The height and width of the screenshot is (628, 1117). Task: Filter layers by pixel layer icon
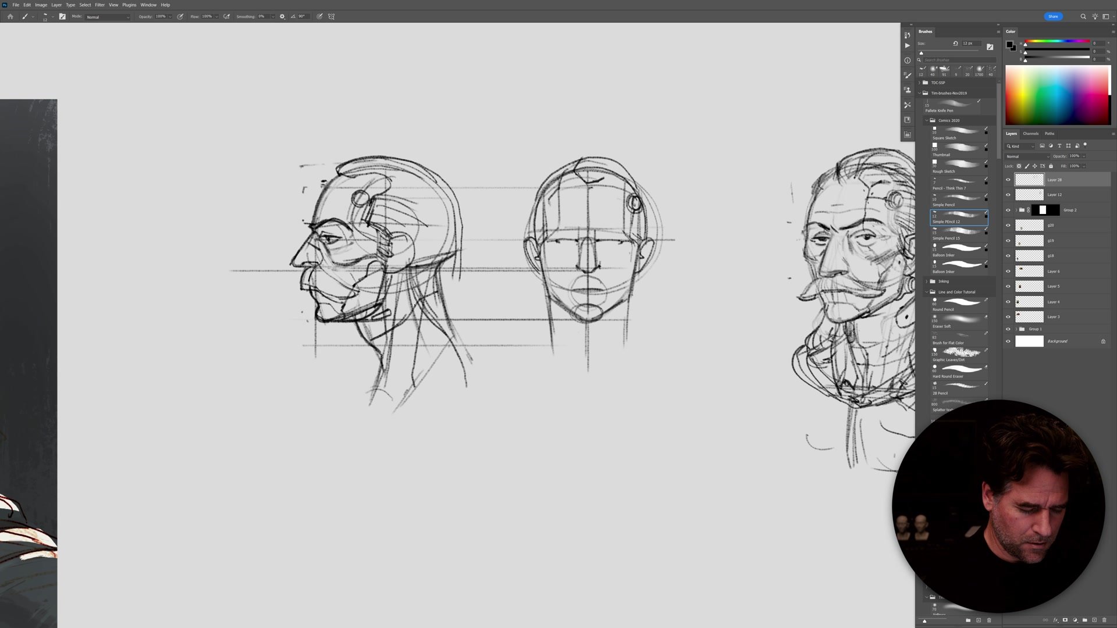[1042, 146]
